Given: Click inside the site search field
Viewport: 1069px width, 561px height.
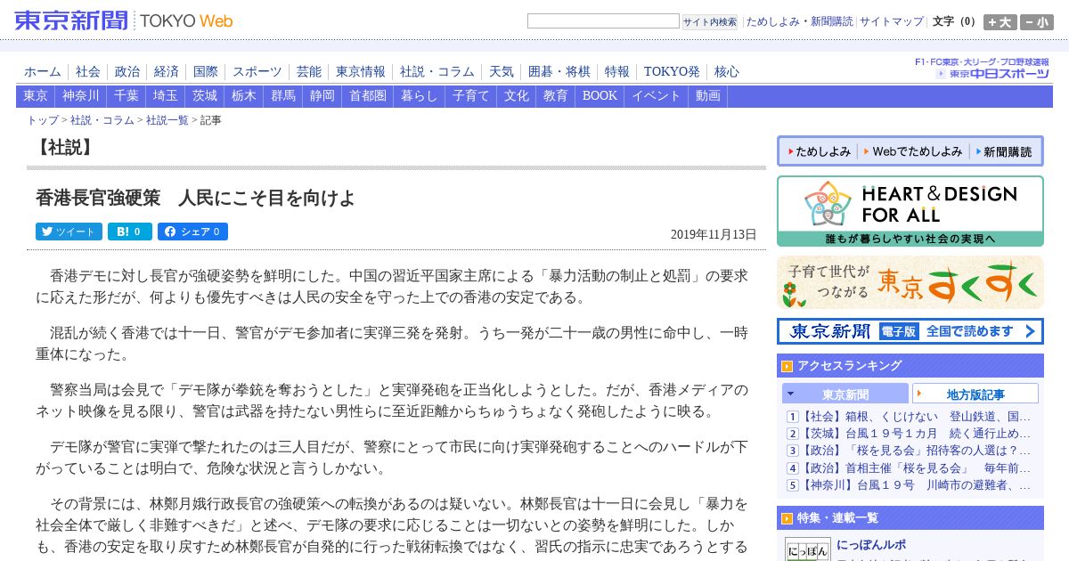Looking at the screenshot, I should click(603, 21).
